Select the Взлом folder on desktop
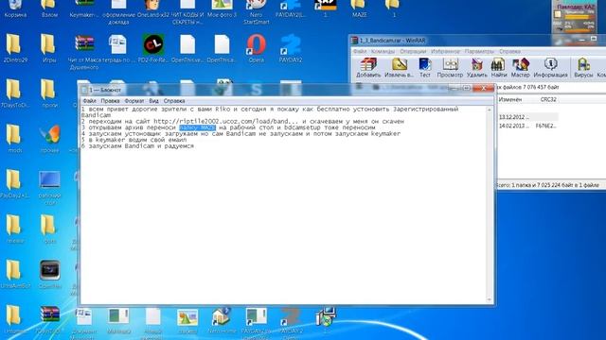This screenshot has width=606, height=340. click(49, 8)
